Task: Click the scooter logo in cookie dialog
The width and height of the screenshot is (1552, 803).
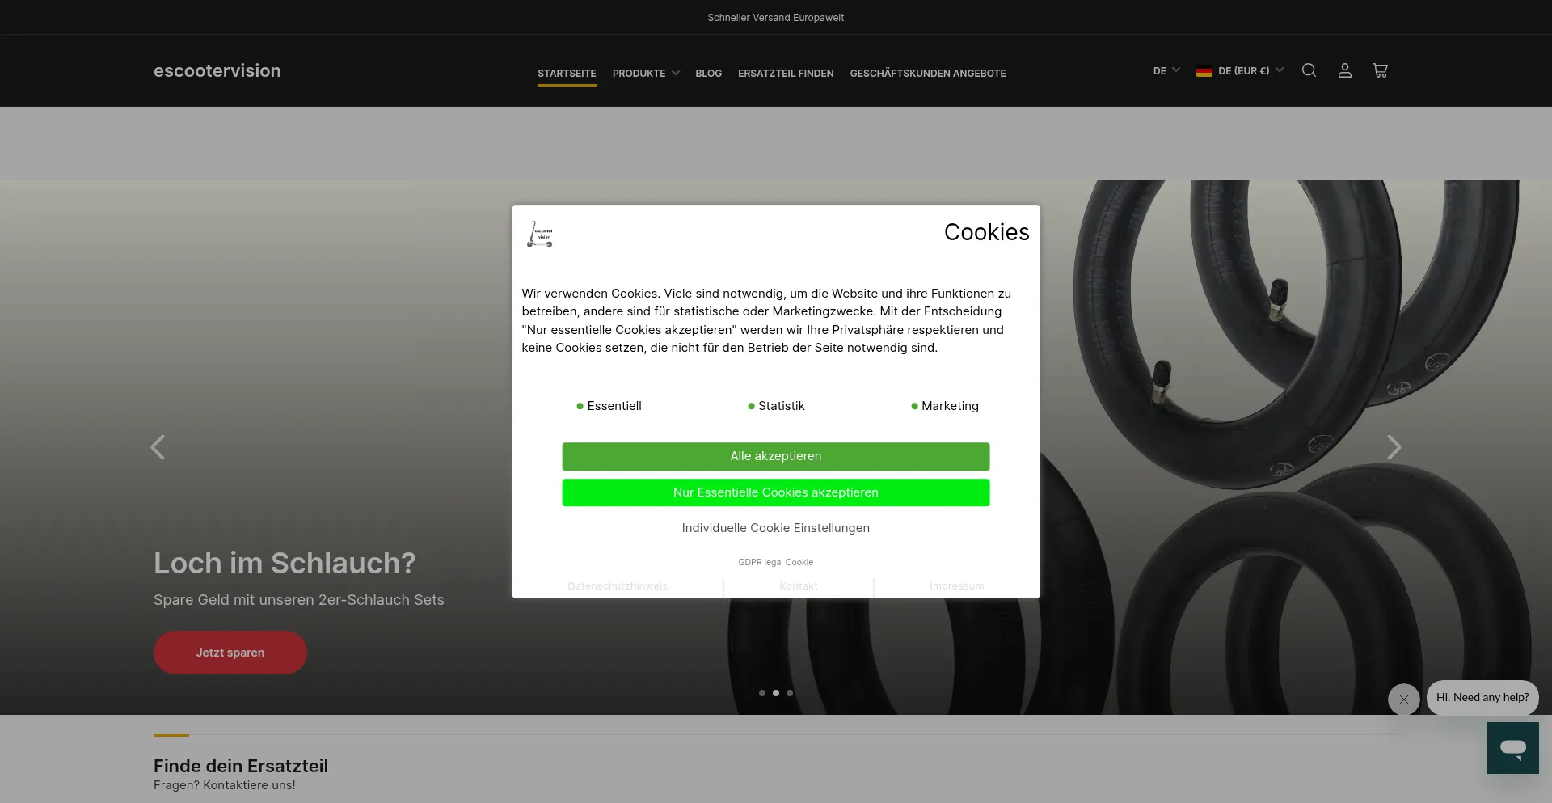Action: point(540,234)
